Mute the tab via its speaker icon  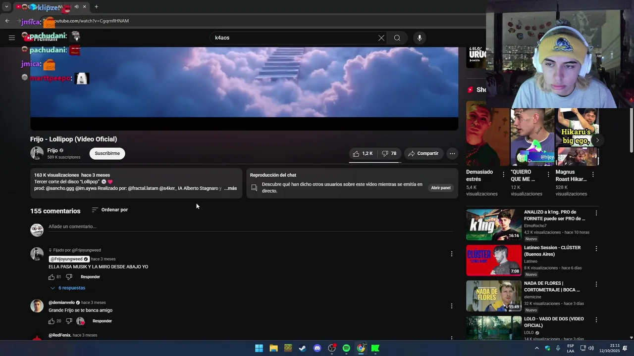(x=76, y=7)
